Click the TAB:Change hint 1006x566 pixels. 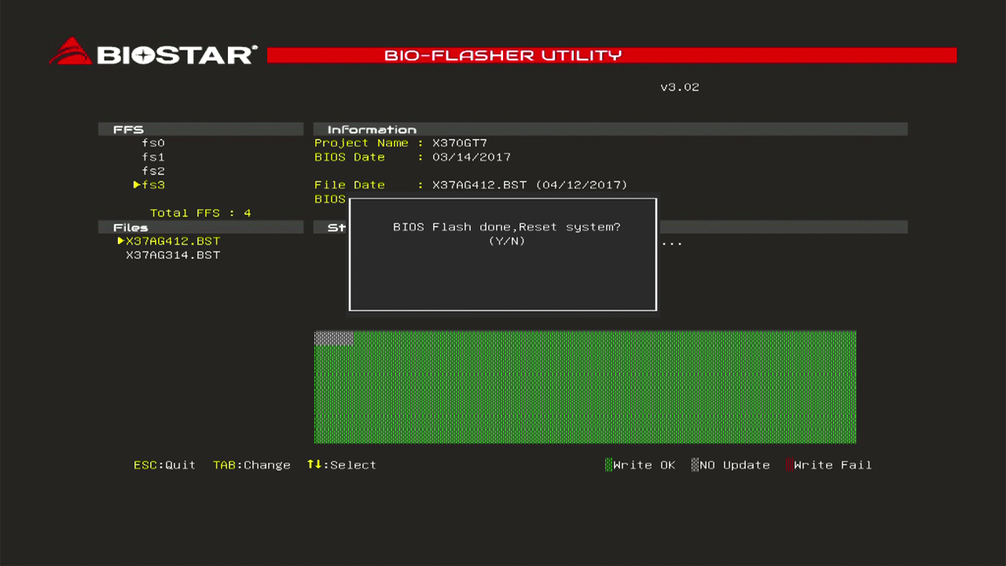[251, 465]
